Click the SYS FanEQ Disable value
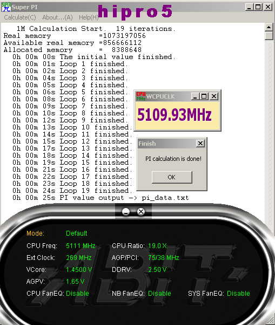 click(238, 294)
